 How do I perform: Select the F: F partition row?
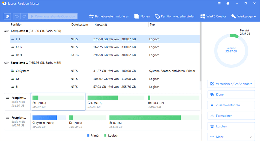pyautogui.click(x=105, y=39)
